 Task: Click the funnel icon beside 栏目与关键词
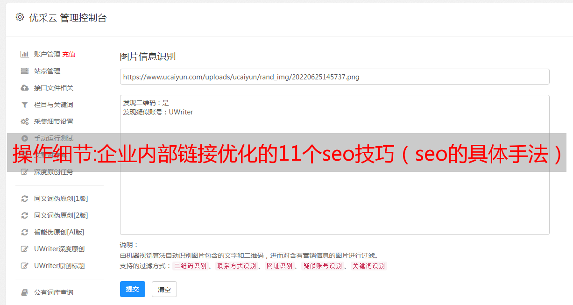click(x=25, y=105)
